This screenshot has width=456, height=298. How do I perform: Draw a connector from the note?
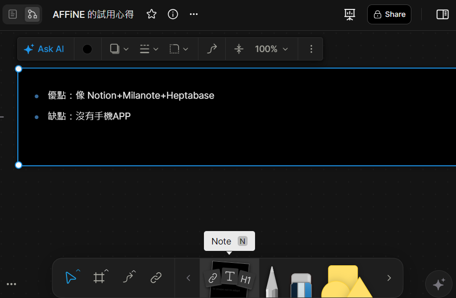[212, 49]
